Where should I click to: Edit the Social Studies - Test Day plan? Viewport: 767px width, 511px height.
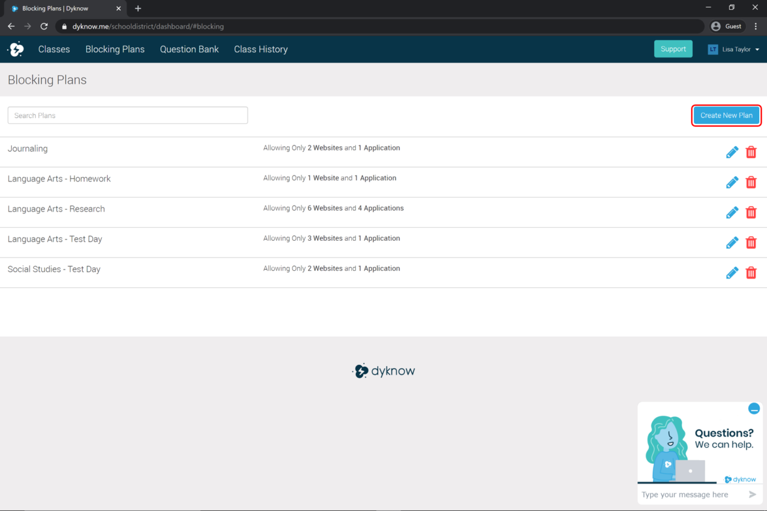click(x=732, y=273)
